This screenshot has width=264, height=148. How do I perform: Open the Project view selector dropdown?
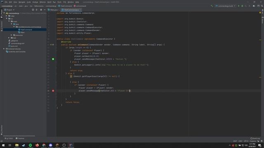click(9, 10)
